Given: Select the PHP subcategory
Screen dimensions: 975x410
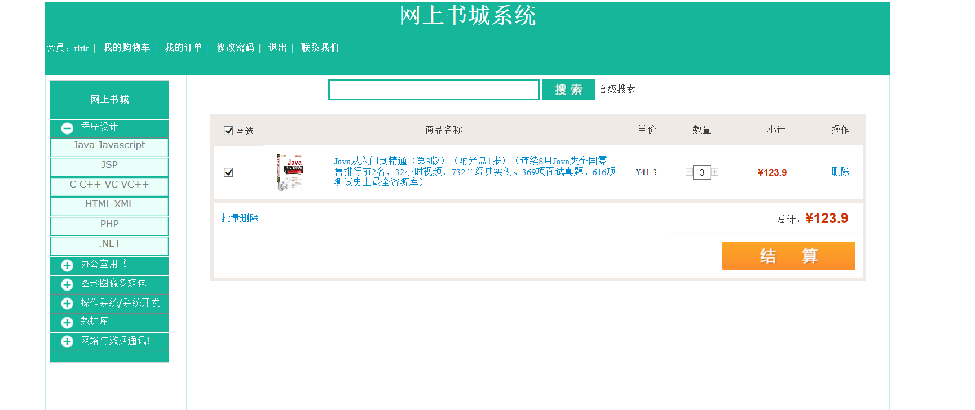Looking at the screenshot, I should point(109,224).
